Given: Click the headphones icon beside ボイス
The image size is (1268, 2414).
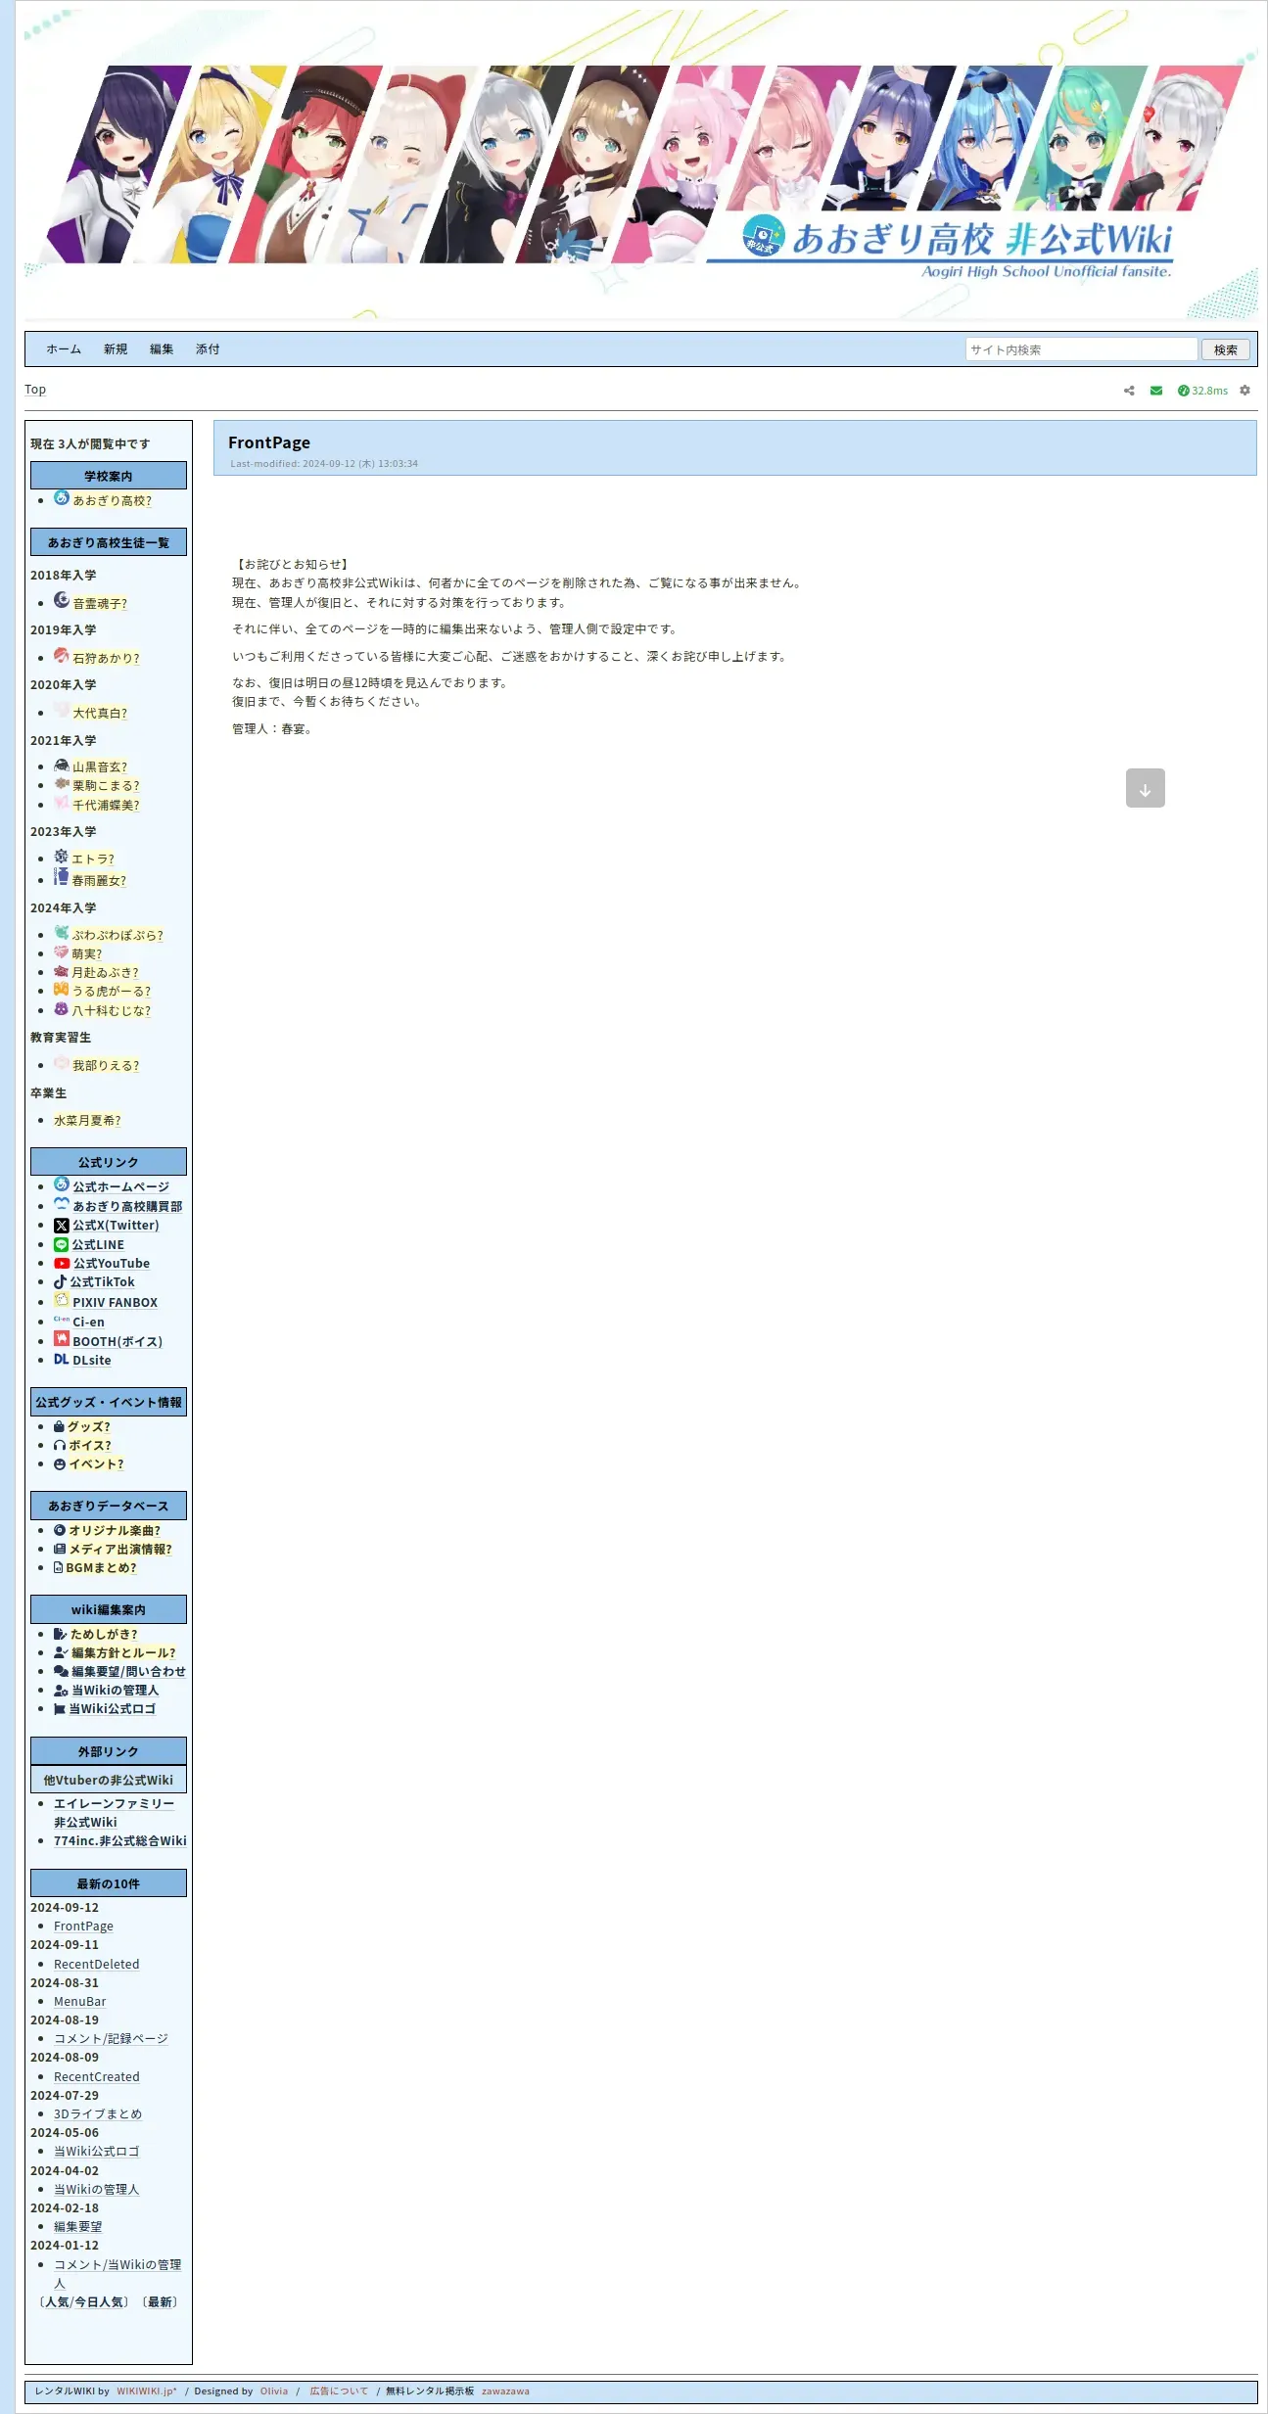Looking at the screenshot, I should (x=60, y=1446).
